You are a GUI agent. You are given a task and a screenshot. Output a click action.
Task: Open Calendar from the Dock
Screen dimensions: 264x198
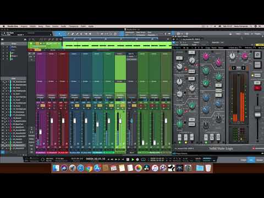(114, 168)
